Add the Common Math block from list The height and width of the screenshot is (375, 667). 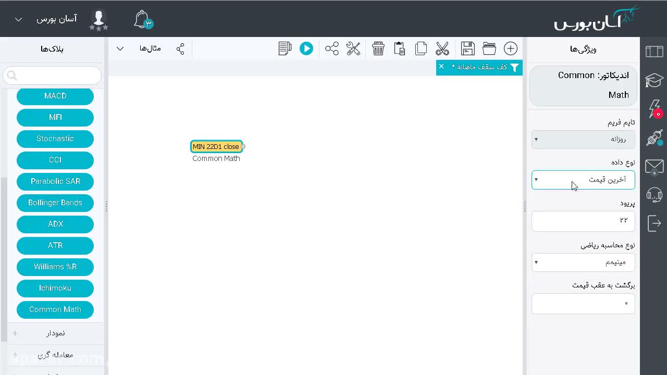tap(55, 309)
